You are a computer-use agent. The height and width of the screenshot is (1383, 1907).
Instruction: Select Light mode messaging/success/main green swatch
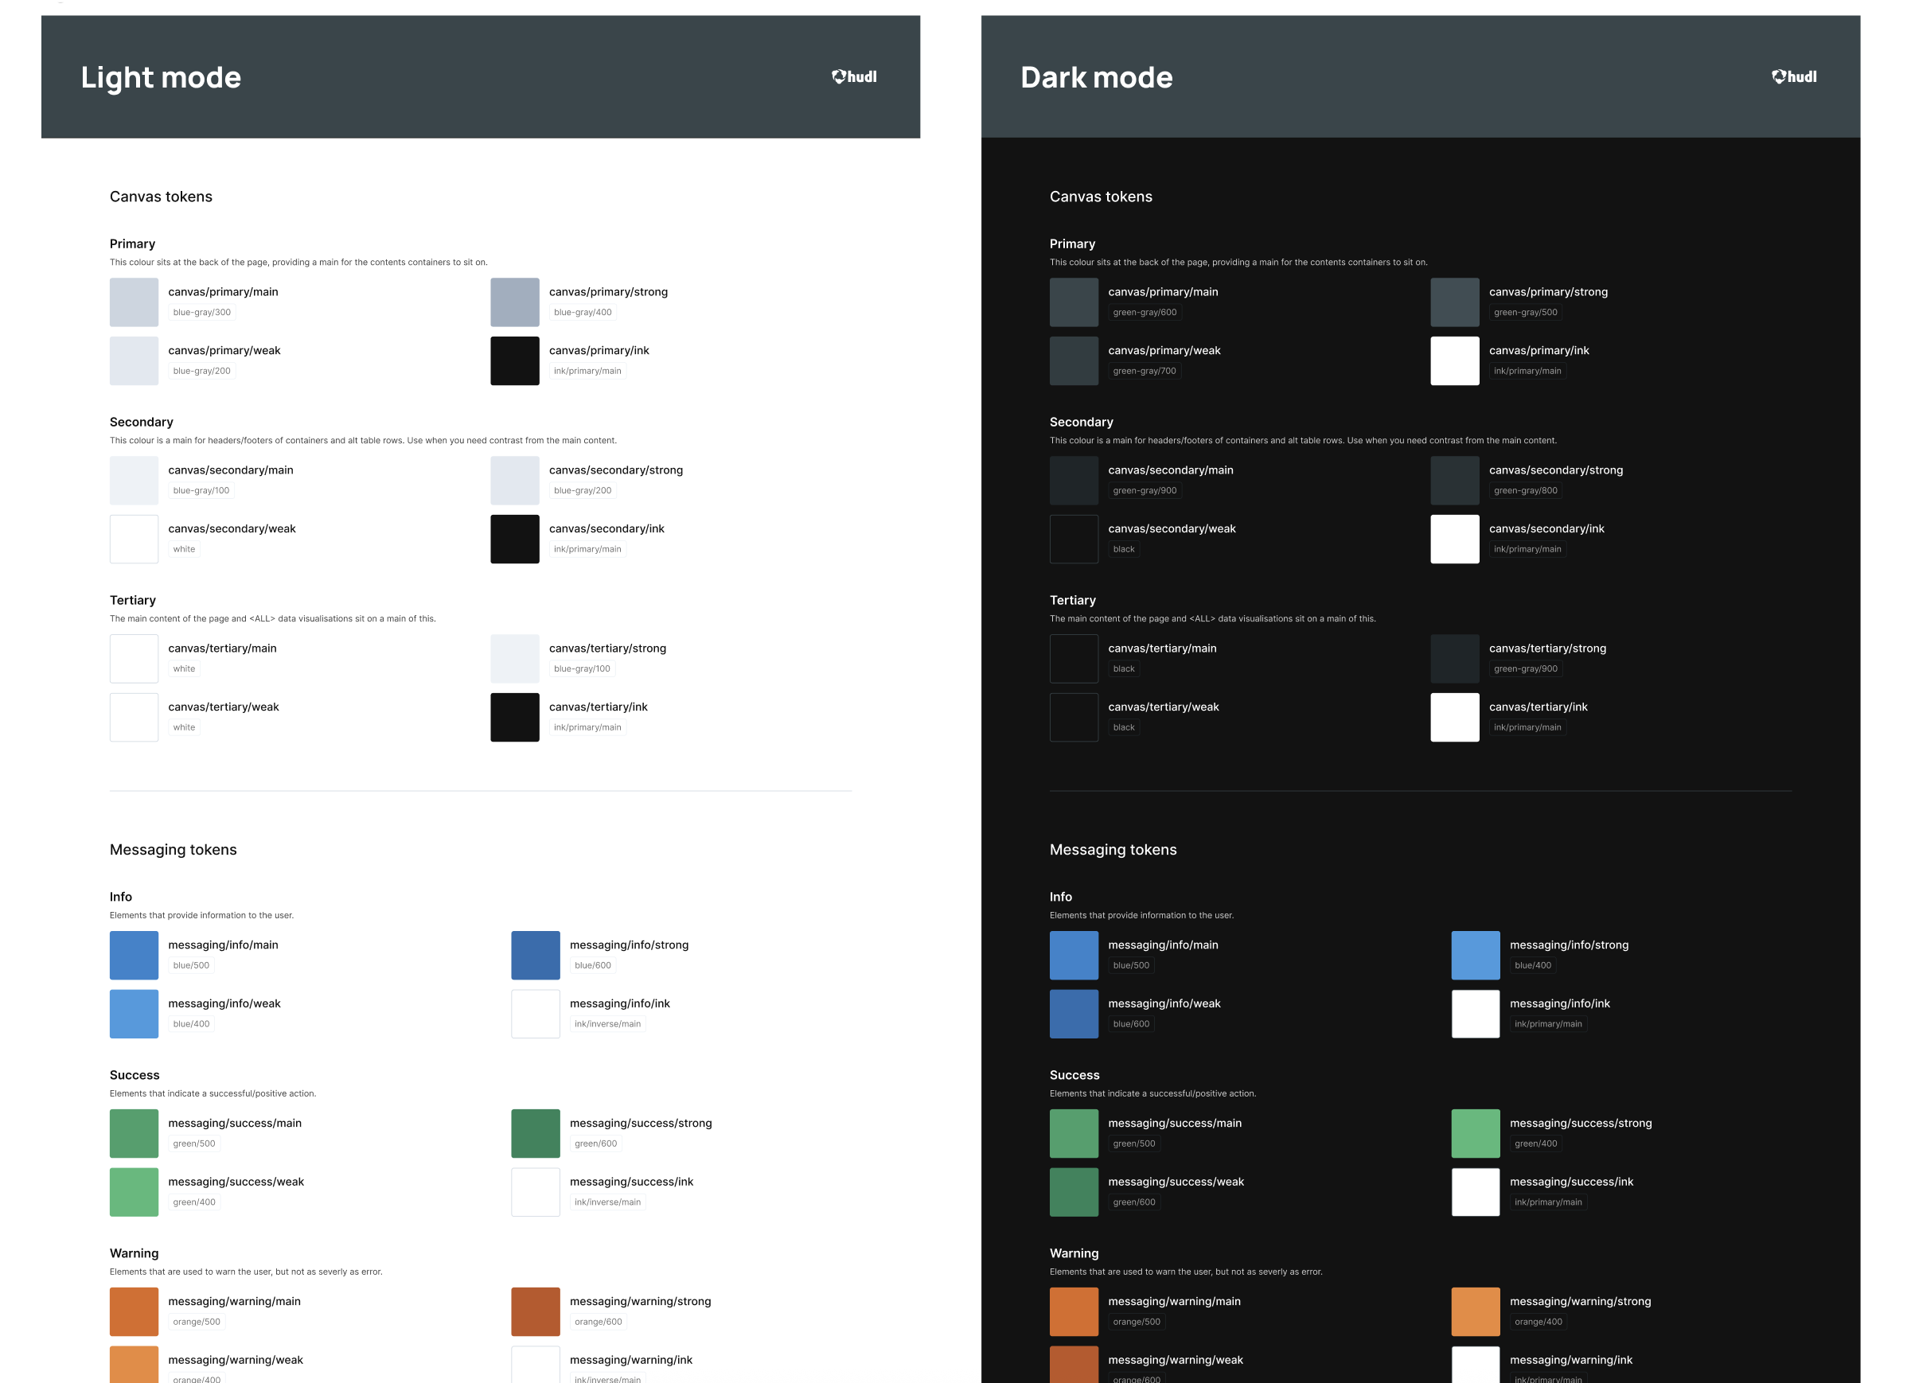tap(134, 1133)
